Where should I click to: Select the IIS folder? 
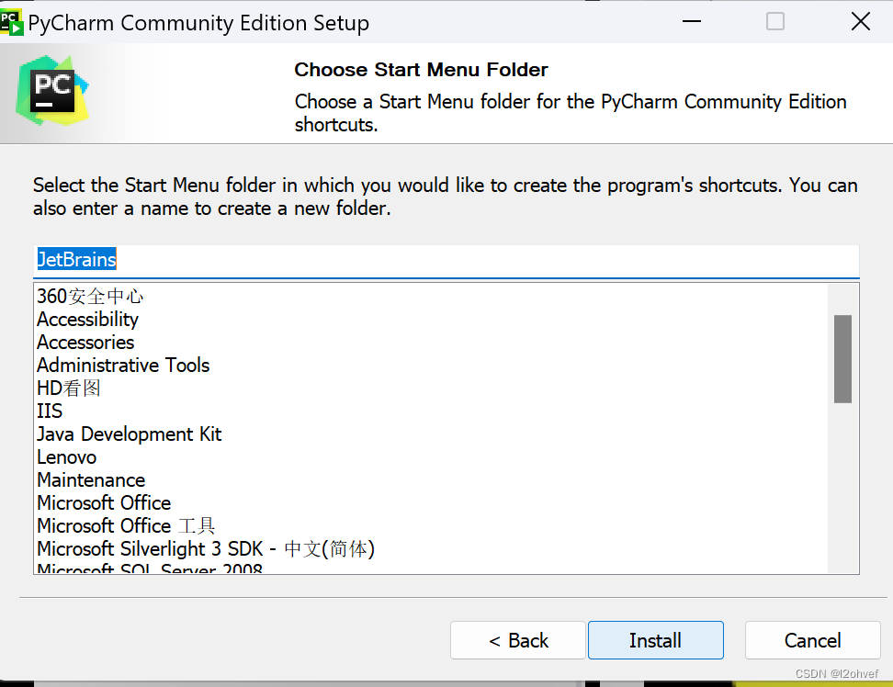[49, 411]
